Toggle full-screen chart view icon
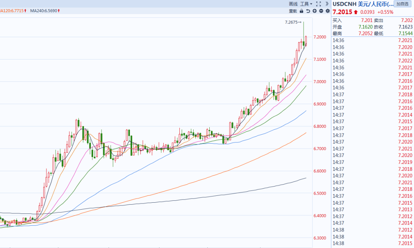Image resolution: width=414 pixels, height=248 pixels. pos(319,4)
